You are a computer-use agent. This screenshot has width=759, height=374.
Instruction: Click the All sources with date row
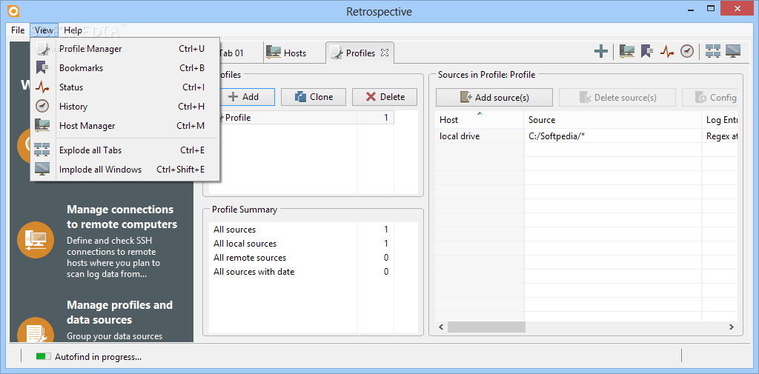coord(301,272)
